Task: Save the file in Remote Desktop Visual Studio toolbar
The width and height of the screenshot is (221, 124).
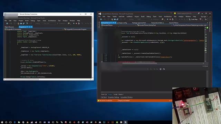Action: click(x=21, y=23)
